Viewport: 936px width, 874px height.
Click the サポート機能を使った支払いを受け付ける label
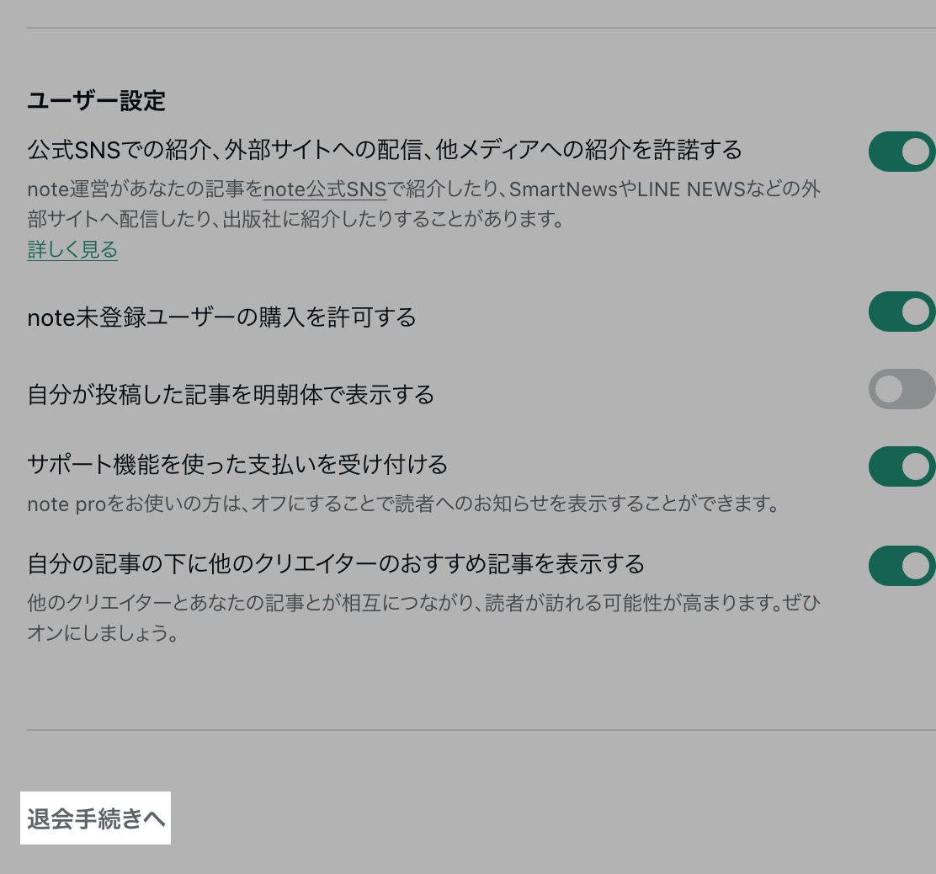(237, 464)
